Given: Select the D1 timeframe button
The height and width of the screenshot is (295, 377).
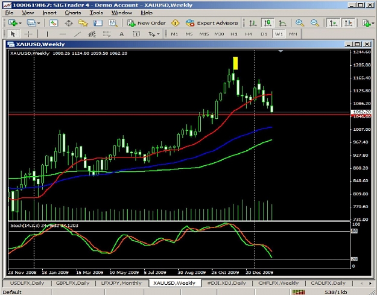Looking at the screenshot, I should coord(264,34).
